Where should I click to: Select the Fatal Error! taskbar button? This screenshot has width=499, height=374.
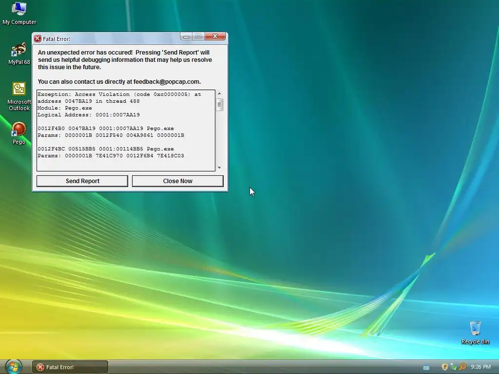(70, 367)
